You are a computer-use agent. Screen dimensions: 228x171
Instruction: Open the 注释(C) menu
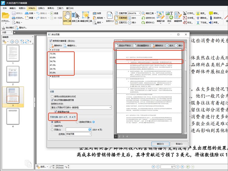[x=42, y=8]
